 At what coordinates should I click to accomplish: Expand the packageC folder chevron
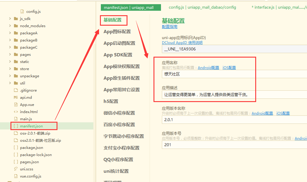tap(10, 47)
